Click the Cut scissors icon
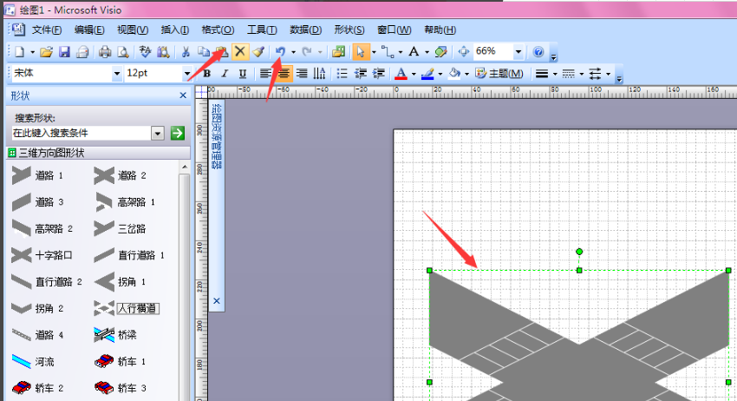 tap(185, 52)
